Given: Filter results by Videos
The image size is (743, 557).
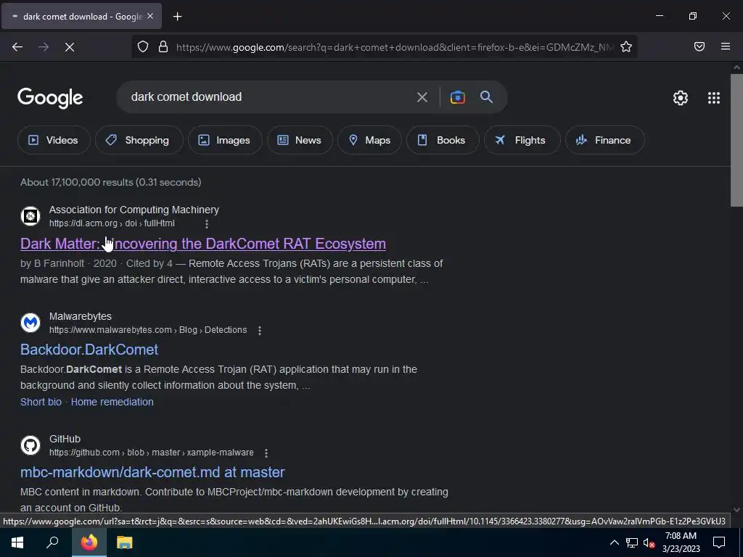Looking at the screenshot, I should [x=54, y=140].
